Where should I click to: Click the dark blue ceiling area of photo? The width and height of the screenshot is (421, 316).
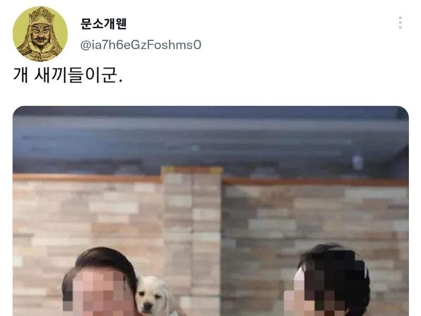coord(211,139)
